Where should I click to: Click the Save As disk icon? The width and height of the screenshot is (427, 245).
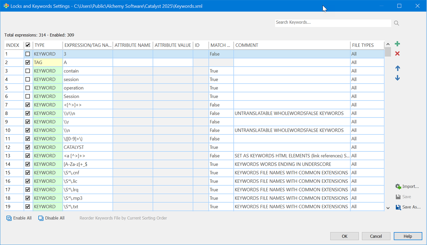[398, 207]
